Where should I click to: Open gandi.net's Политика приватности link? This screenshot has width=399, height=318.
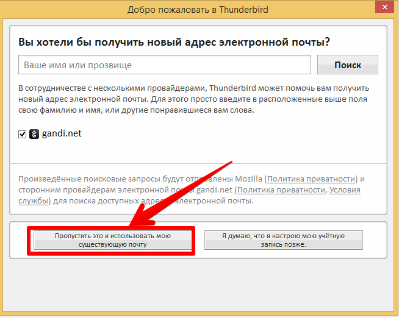pos(281,189)
